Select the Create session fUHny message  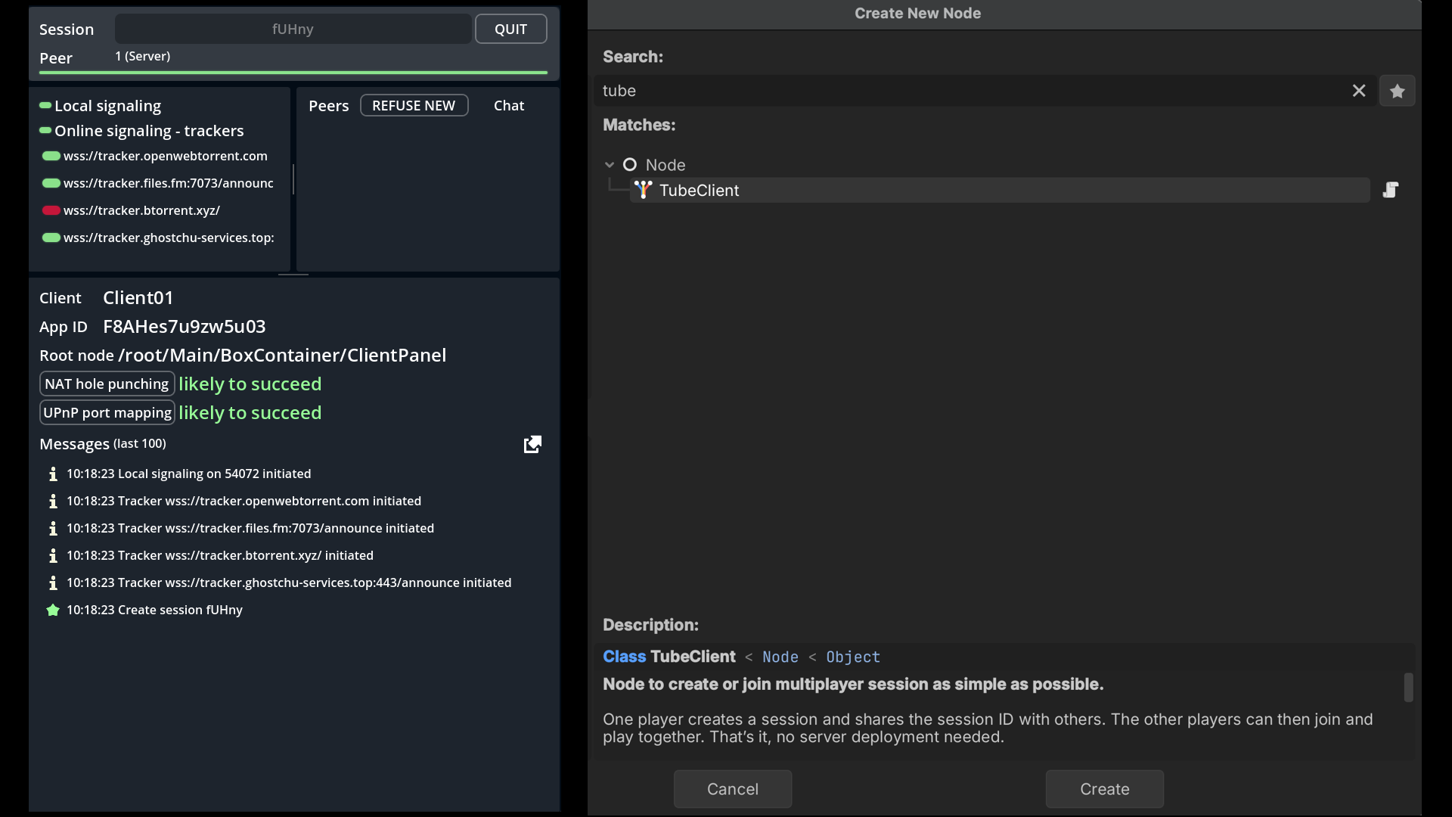tap(154, 610)
